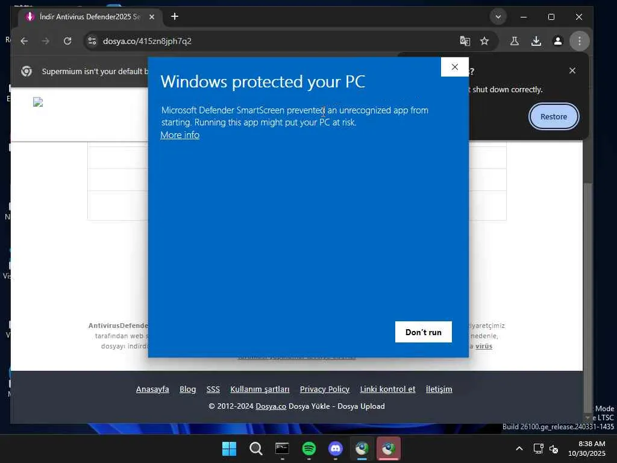The width and height of the screenshot is (617, 463).
Task: Select the İndir Antivirus Defender2025 tab
Action: coord(90,17)
